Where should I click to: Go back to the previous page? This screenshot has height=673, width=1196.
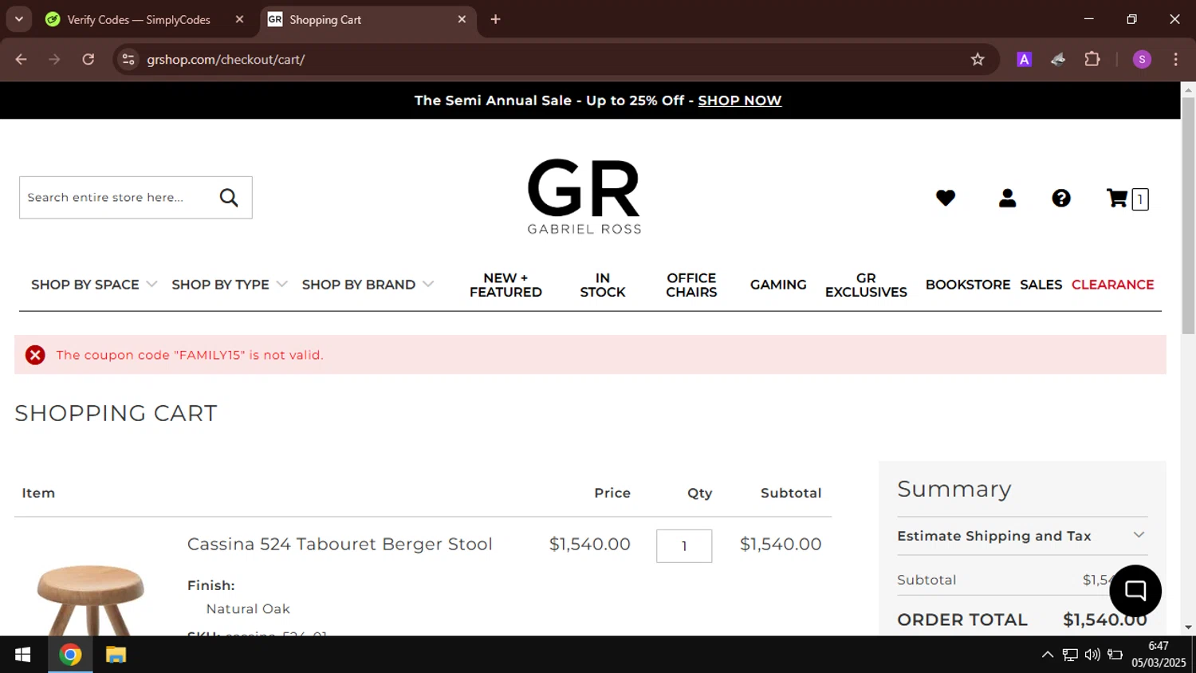tap(22, 59)
